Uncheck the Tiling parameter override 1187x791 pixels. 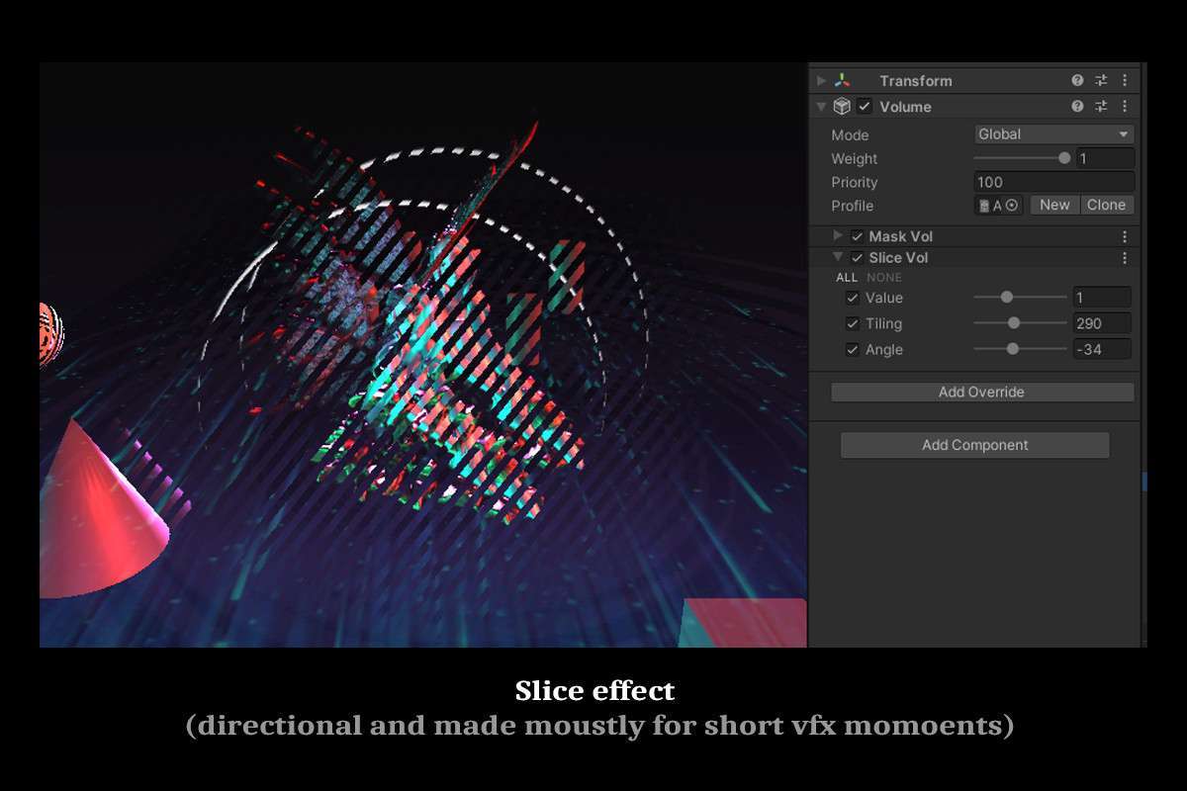point(853,323)
